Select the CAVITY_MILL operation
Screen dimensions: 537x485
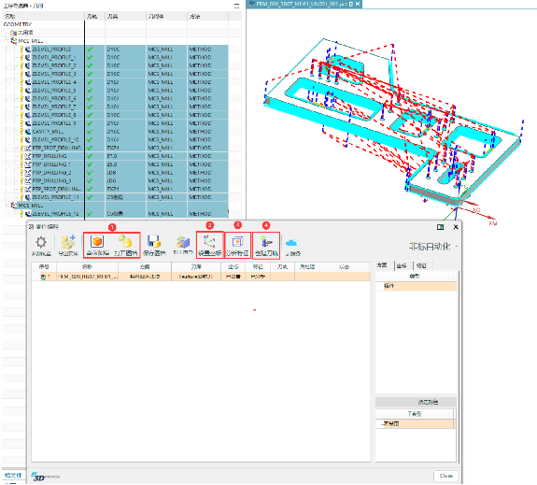48,132
